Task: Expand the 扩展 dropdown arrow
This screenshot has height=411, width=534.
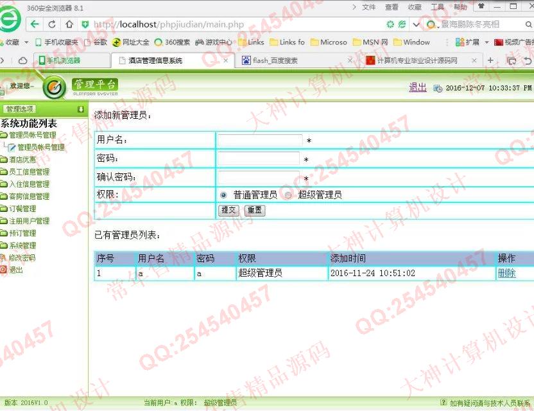Action: coord(487,42)
